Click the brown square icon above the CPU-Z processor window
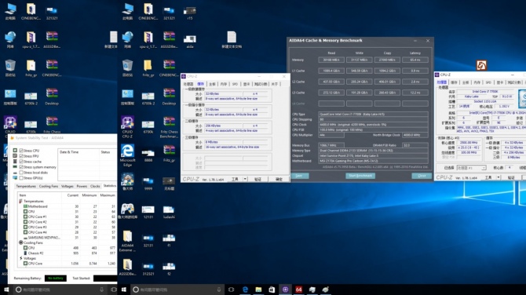526x295 pixels. [x=481, y=65]
